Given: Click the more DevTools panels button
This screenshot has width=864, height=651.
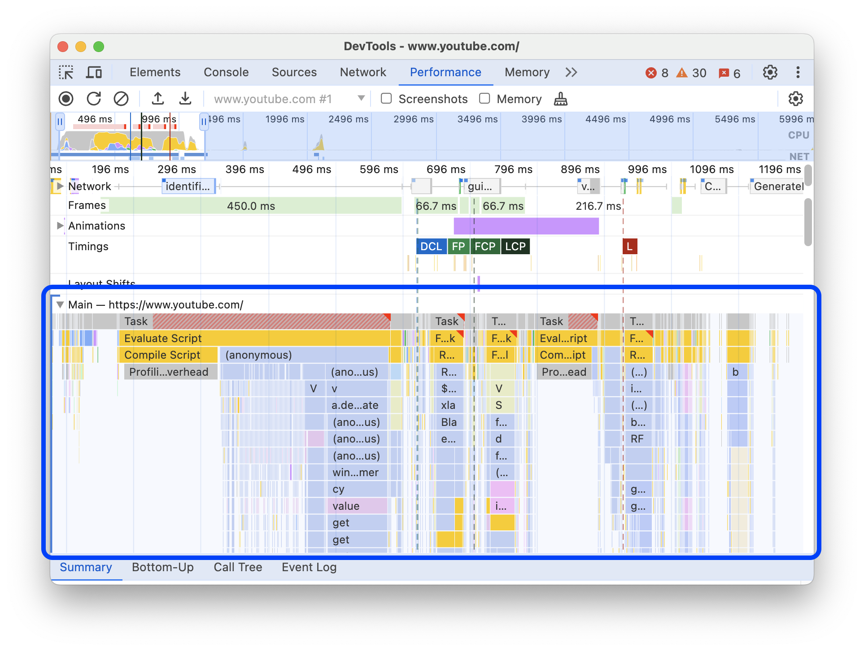Looking at the screenshot, I should point(572,72).
